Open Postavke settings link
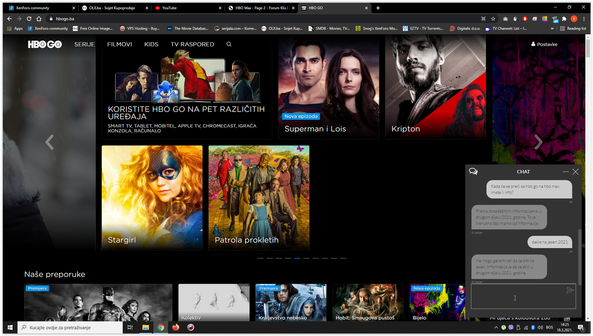Image resolution: width=593 pixels, height=336 pixels. coord(544,44)
